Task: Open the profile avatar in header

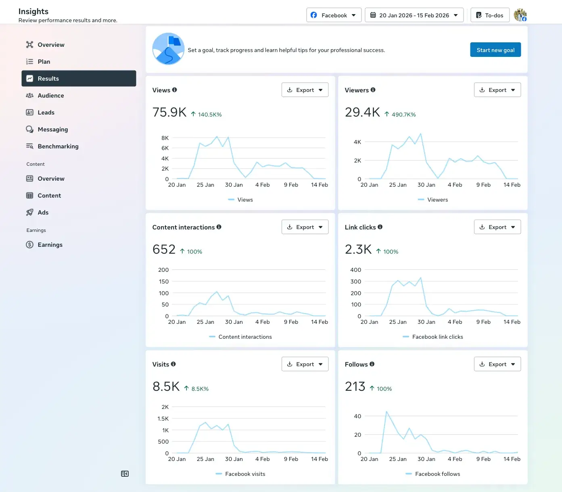Action: (x=520, y=15)
